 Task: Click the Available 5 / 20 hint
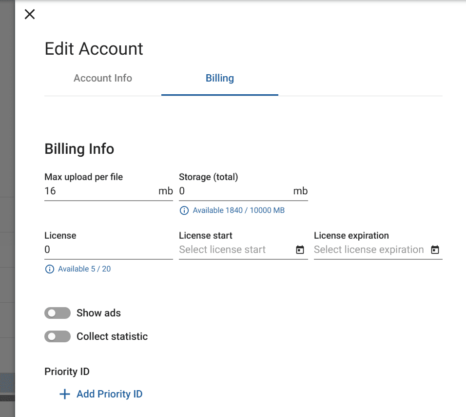point(84,269)
